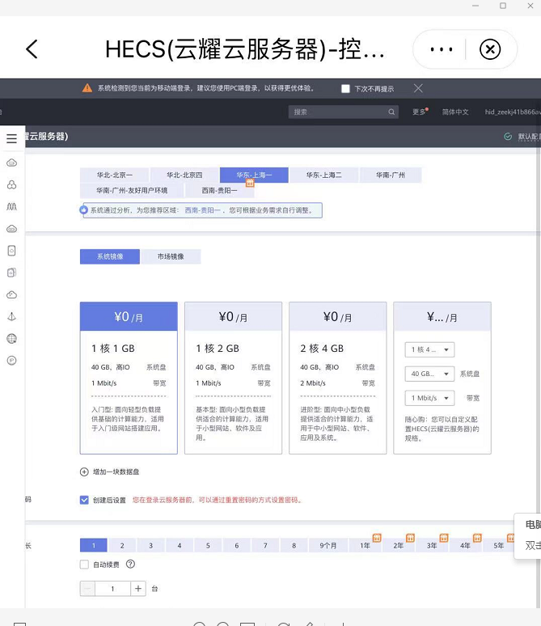Select the 西南-贵阳一 region tab
The width and height of the screenshot is (541, 626).
pyautogui.click(x=220, y=190)
